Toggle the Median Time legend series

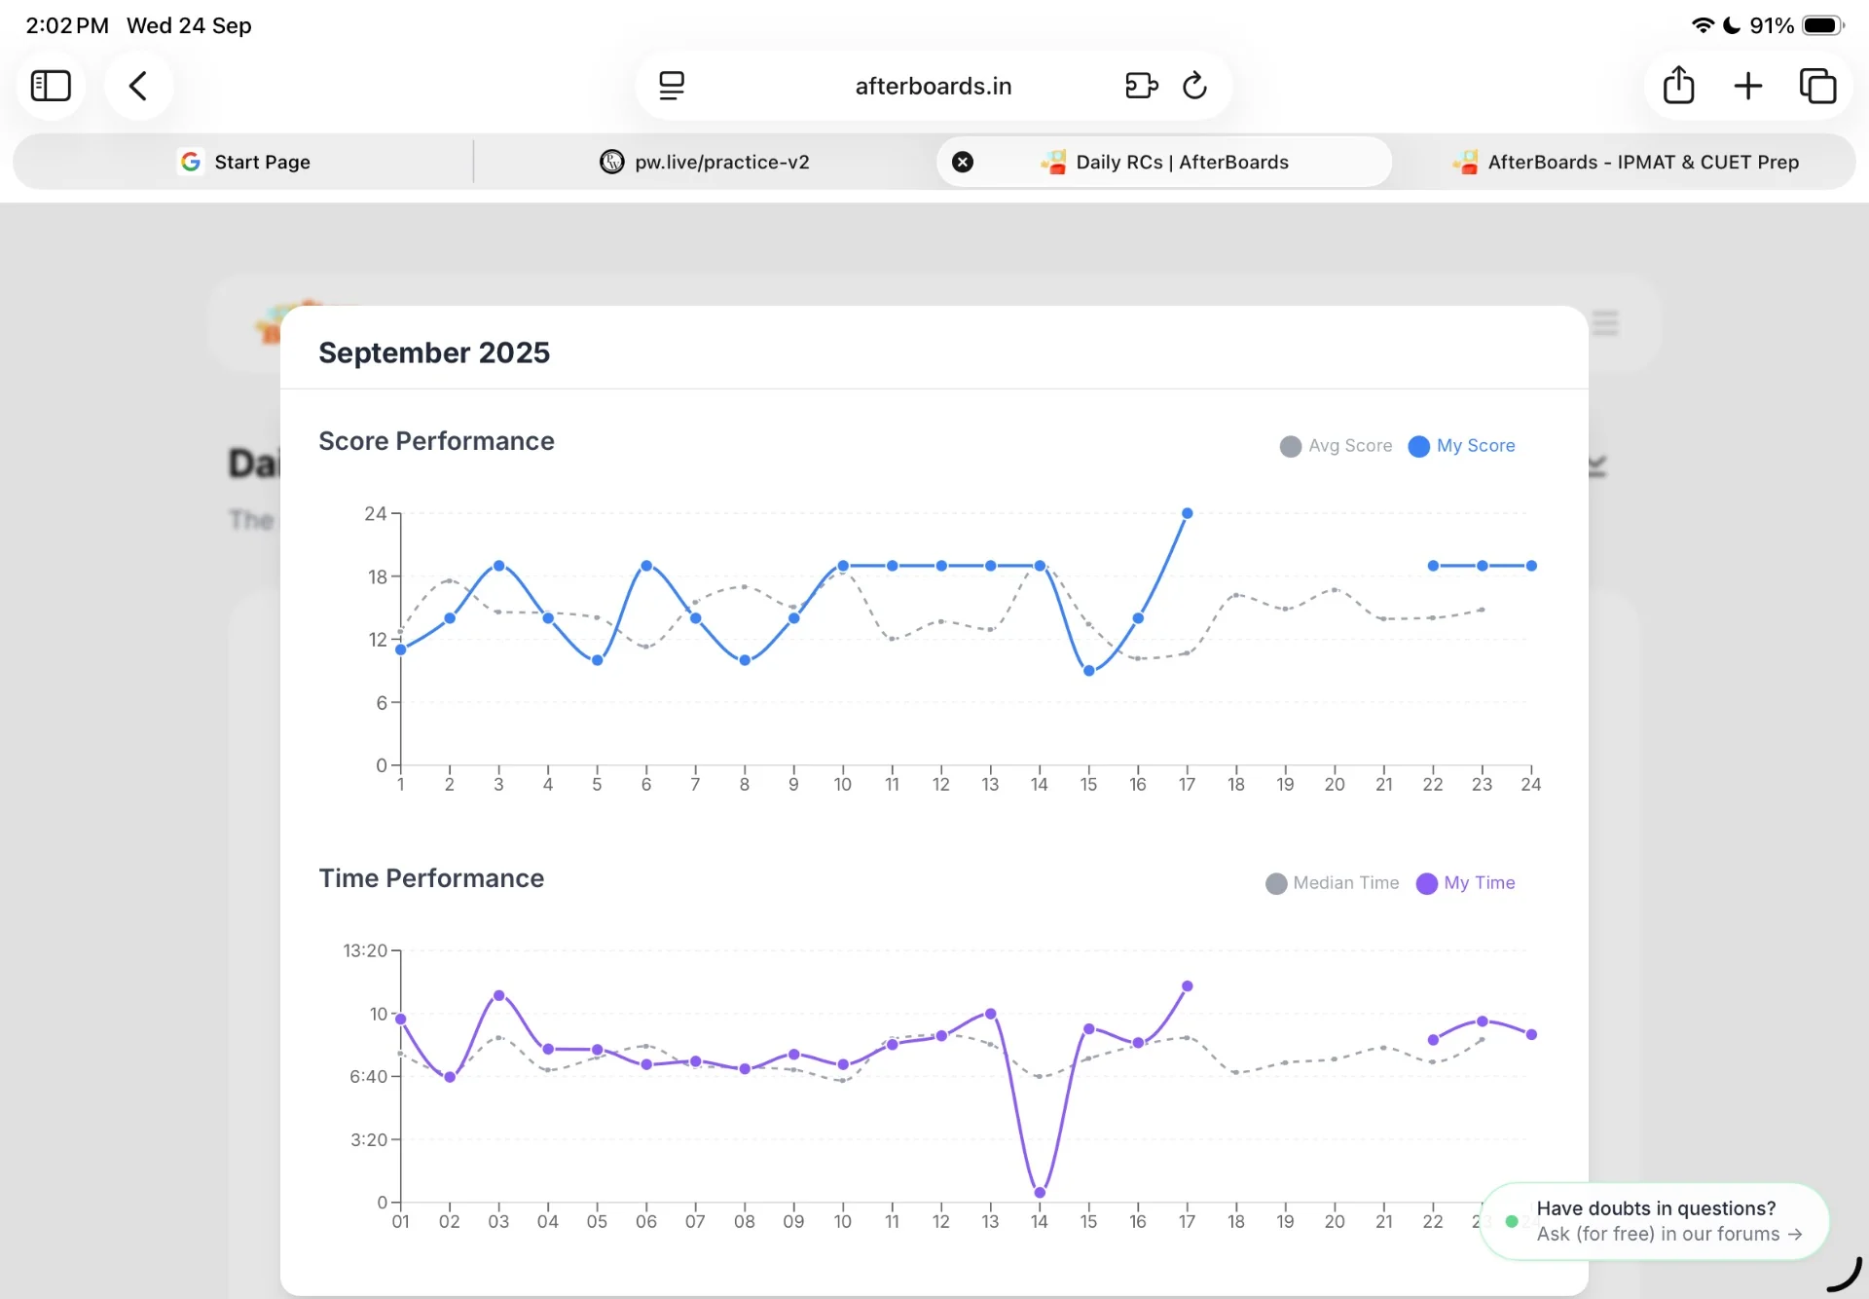[1333, 883]
